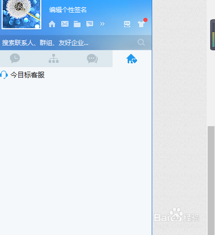Open the file folder icon

click(x=77, y=24)
